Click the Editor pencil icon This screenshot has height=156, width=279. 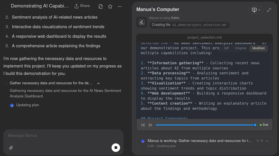point(142,22)
